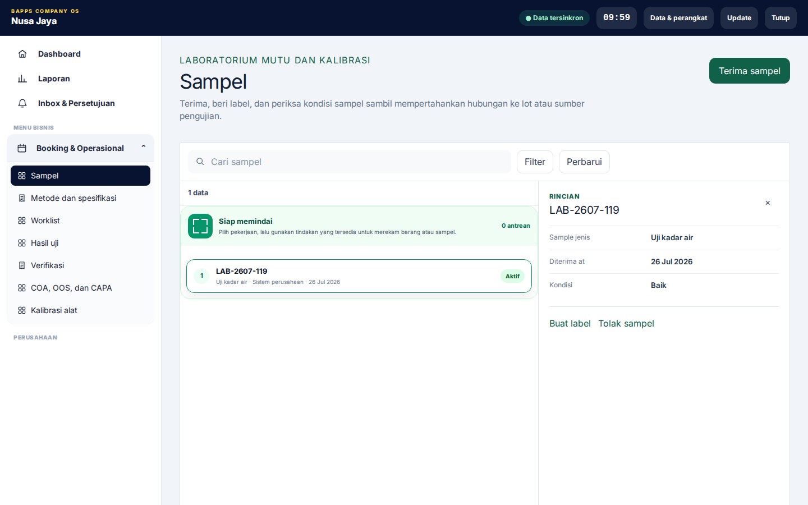Click the green scan icon in Siap memindai
808x505 pixels.
pos(200,226)
